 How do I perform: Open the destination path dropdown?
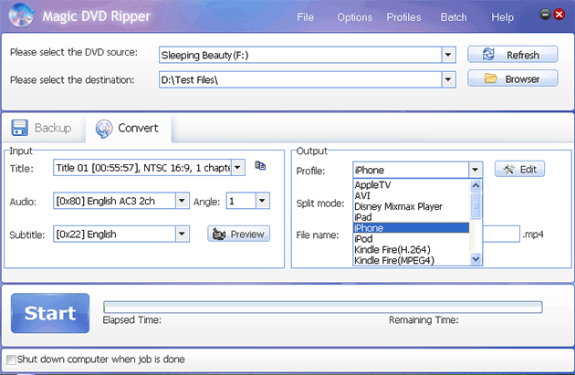[x=447, y=79]
